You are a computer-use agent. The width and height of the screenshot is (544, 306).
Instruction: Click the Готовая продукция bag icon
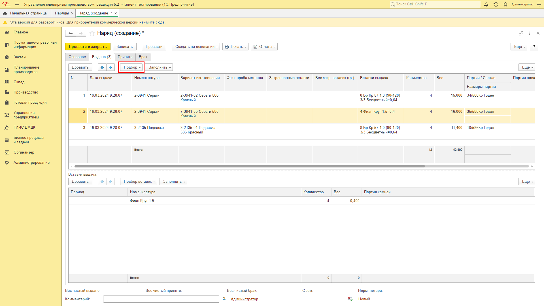click(7, 103)
